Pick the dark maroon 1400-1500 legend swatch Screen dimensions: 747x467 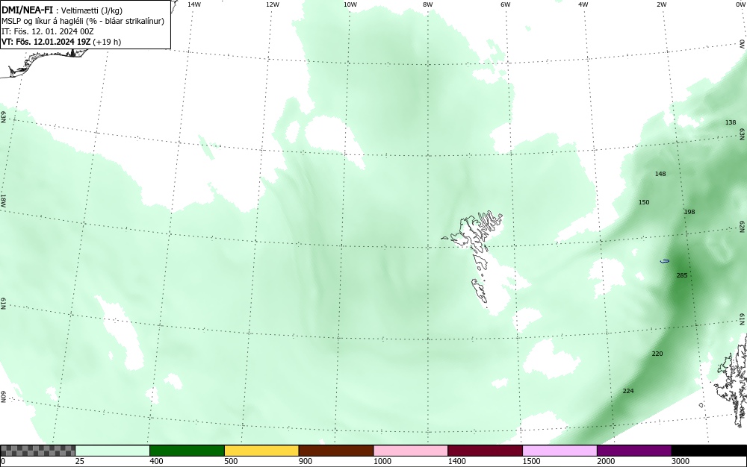click(x=485, y=451)
